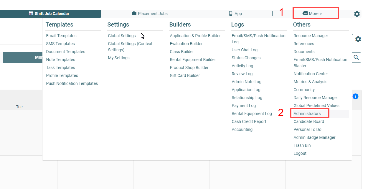The height and width of the screenshot is (189, 368).
Task: Expand the More dropdown menu
Action: pyautogui.click(x=312, y=14)
